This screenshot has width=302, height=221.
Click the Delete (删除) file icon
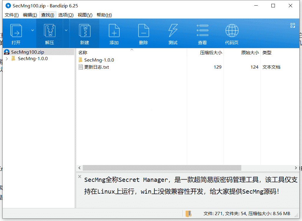pos(143,30)
